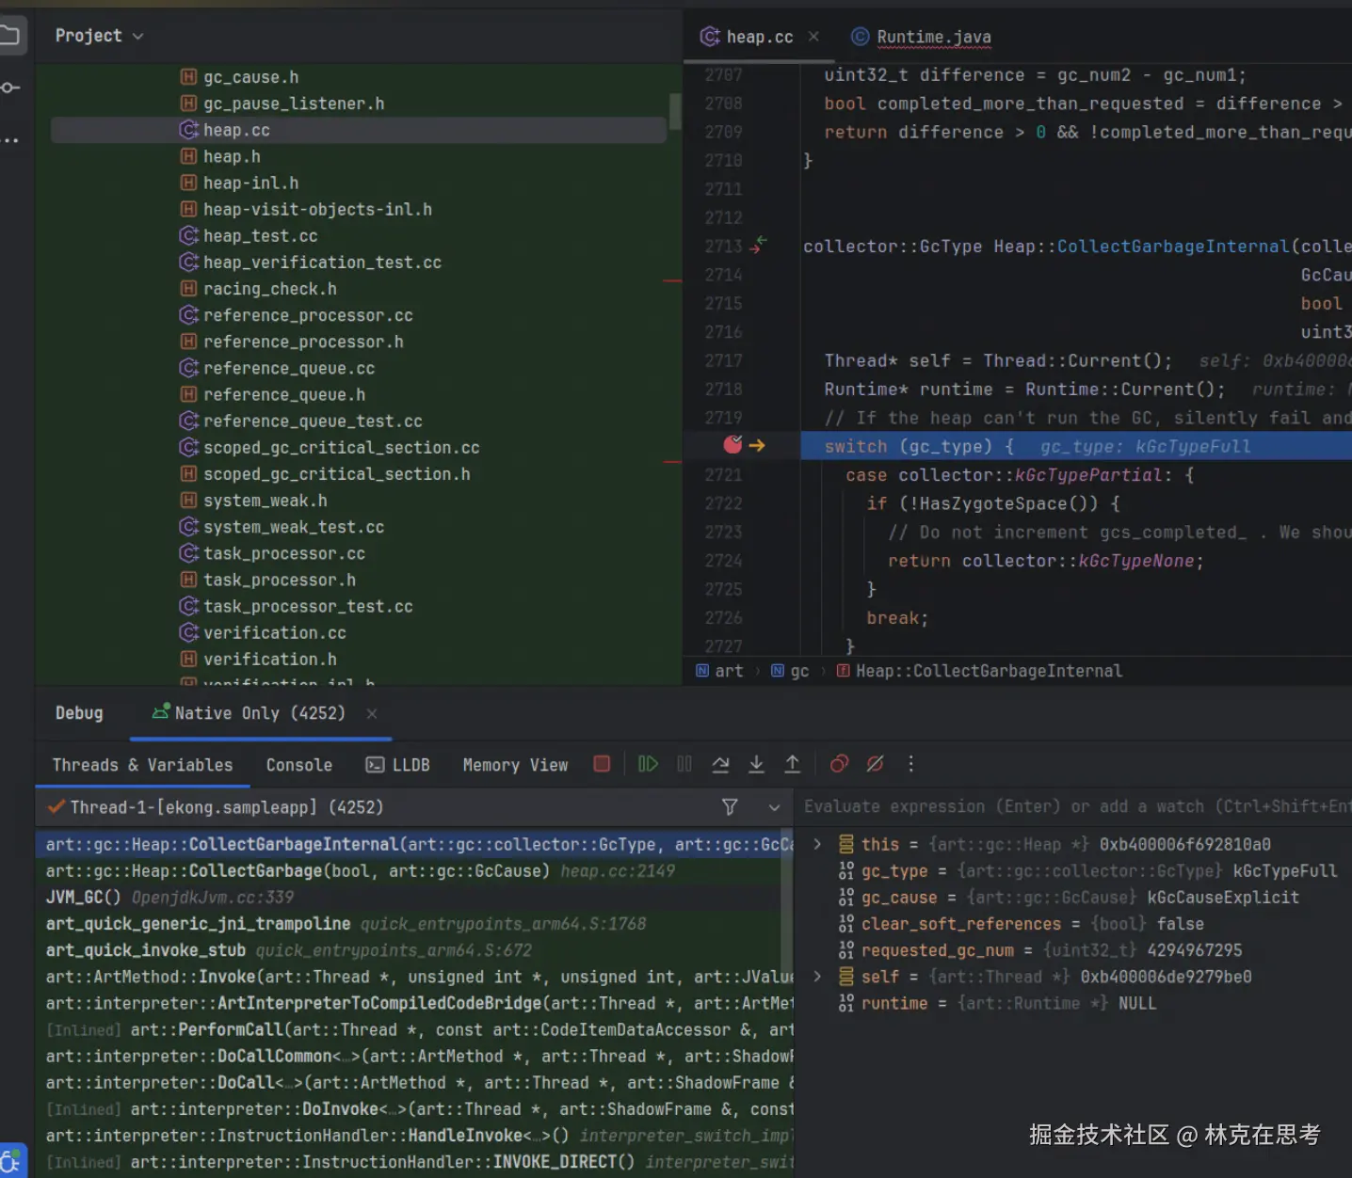Select the art_quick_invoke_stub frame

[x=410, y=950]
